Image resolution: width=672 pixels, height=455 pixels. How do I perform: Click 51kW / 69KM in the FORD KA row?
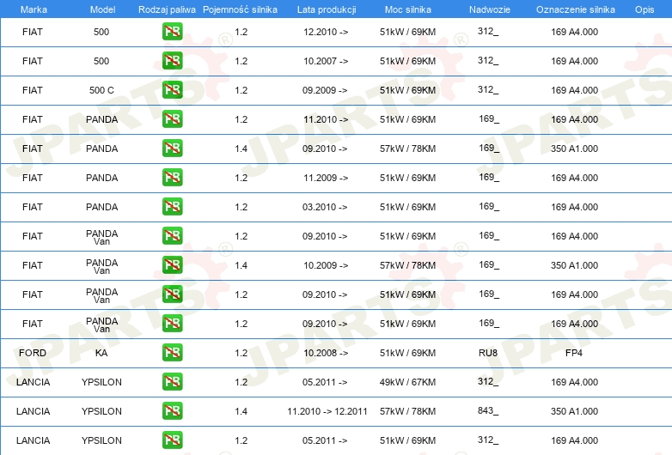click(x=407, y=353)
